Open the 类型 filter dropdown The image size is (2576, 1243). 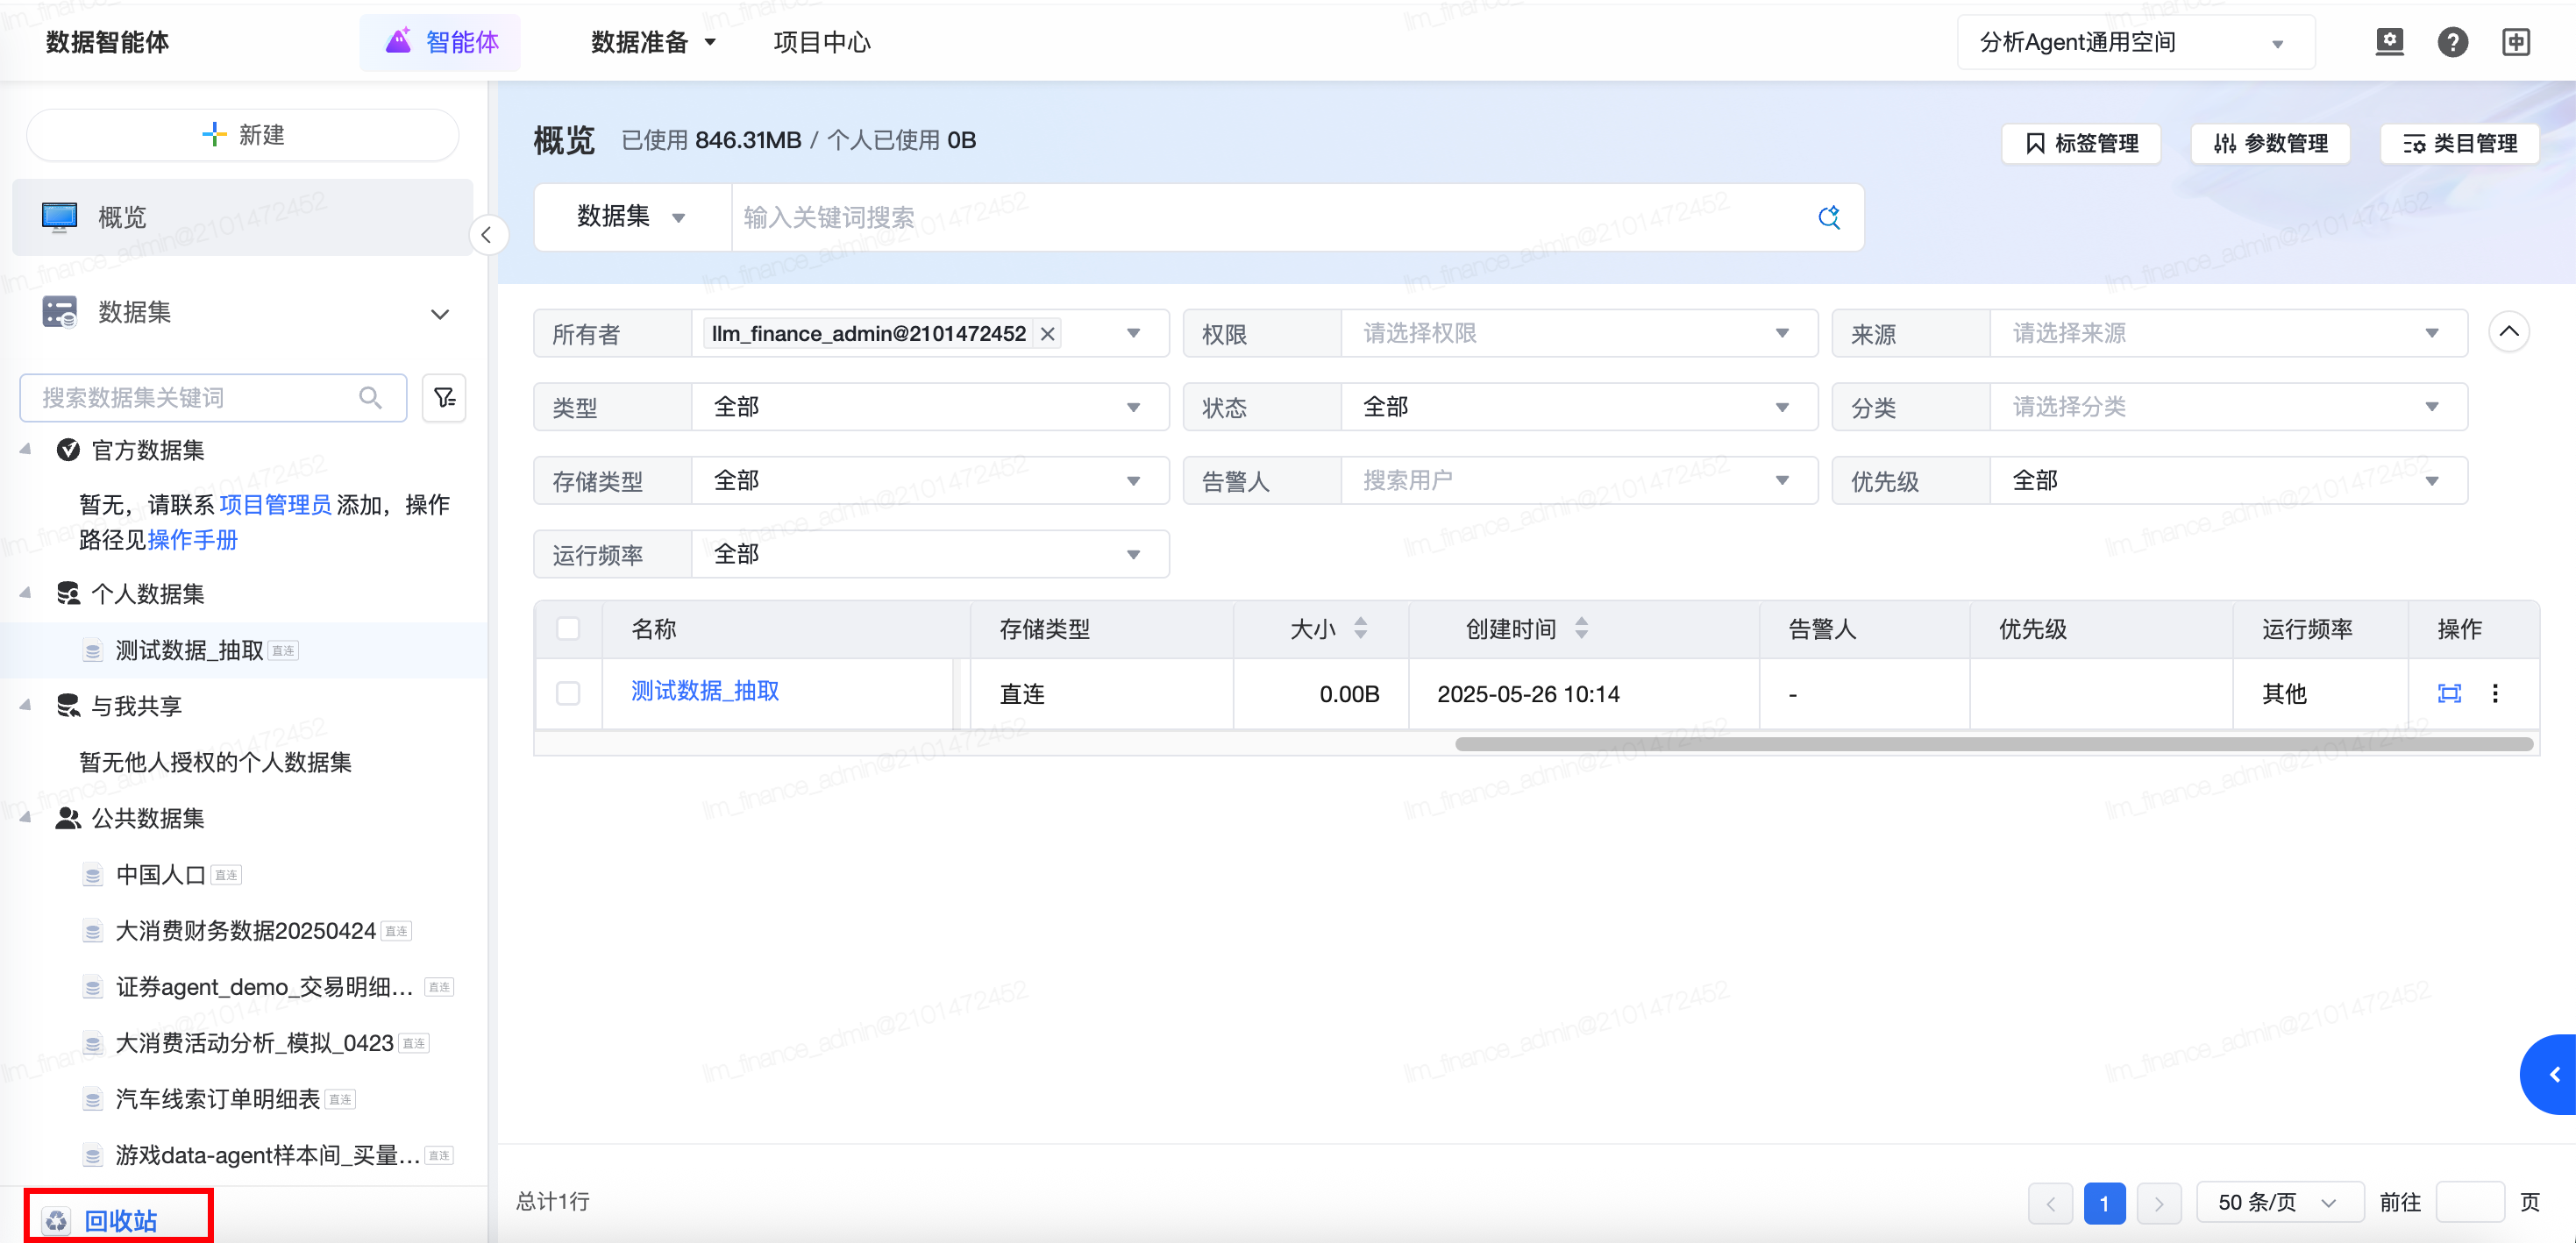pos(930,407)
